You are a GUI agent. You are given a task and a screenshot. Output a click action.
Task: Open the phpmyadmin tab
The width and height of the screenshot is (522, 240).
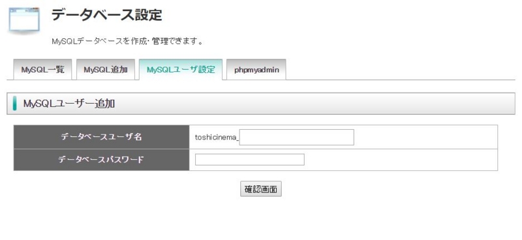coord(256,70)
